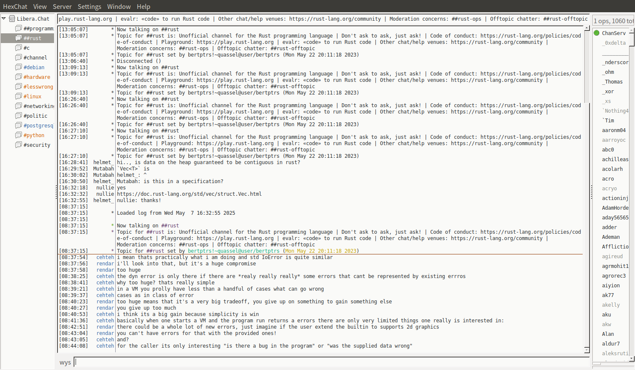Select user adder in user list
Image resolution: width=635 pixels, height=370 pixels.
point(609,227)
